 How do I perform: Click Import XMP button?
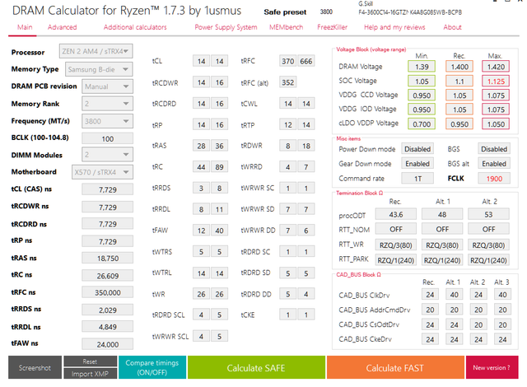90,374
